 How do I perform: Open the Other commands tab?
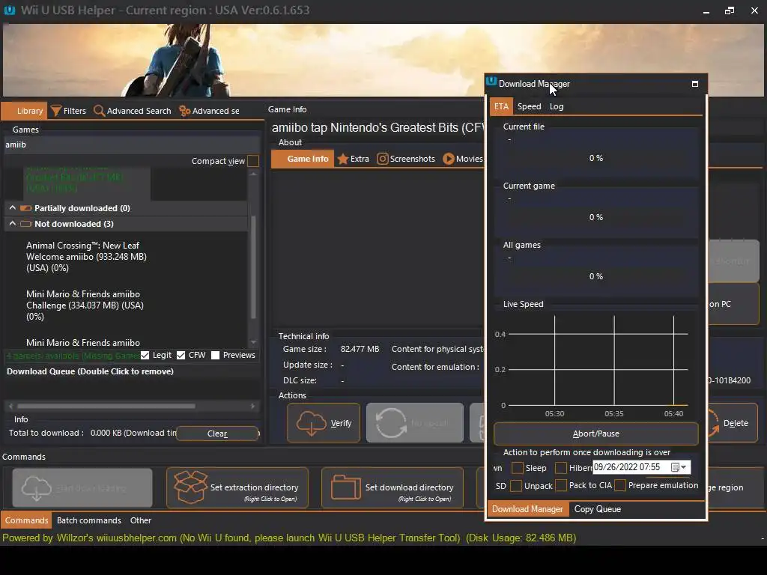click(x=140, y=520)
